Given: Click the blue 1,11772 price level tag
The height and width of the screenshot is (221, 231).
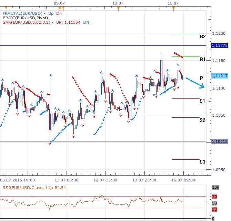Looking at the screenshot, I should coord(219,45).
